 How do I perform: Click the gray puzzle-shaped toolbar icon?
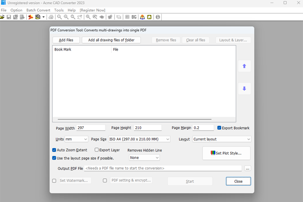(110, 17)
